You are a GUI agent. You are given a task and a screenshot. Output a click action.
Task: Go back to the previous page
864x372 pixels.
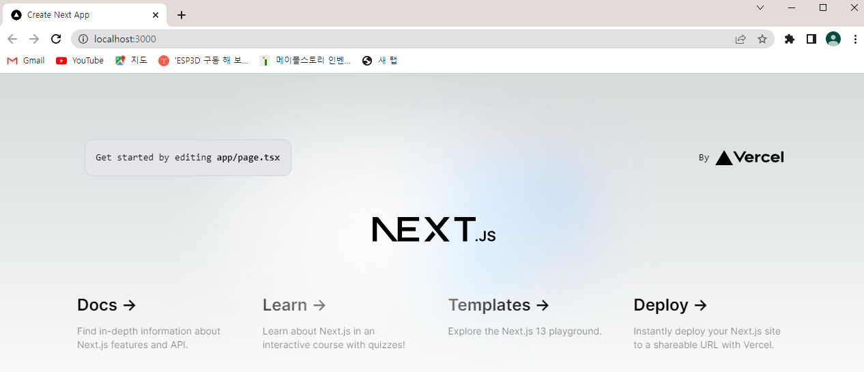(12, 39)
